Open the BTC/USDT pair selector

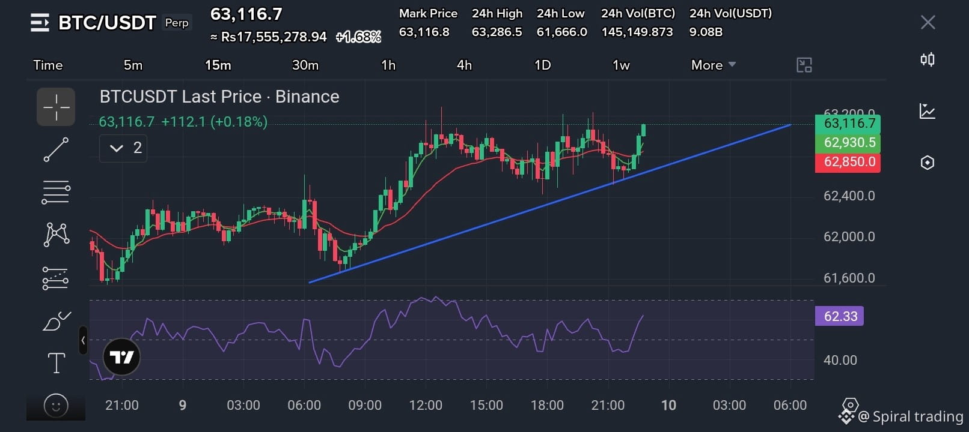(107, 23)
